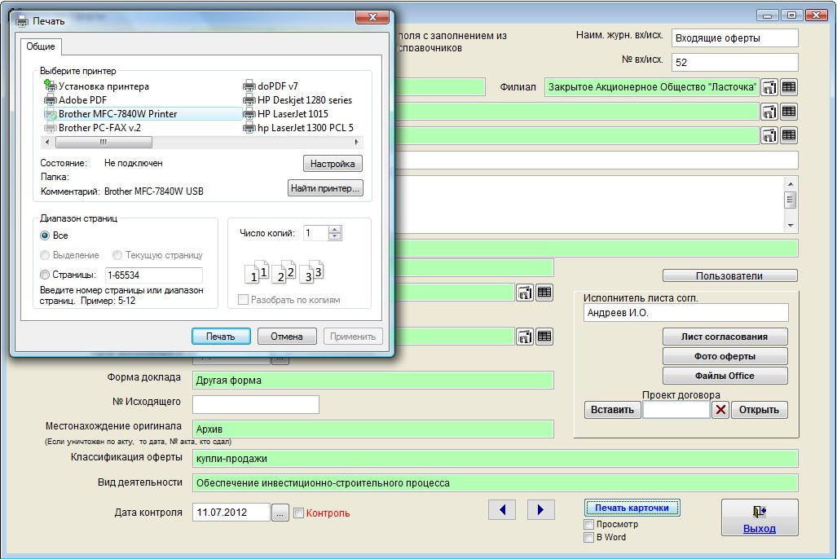Enable the Контроль checkbox
This screenshot has width=837, height=559.
[298, 513]
